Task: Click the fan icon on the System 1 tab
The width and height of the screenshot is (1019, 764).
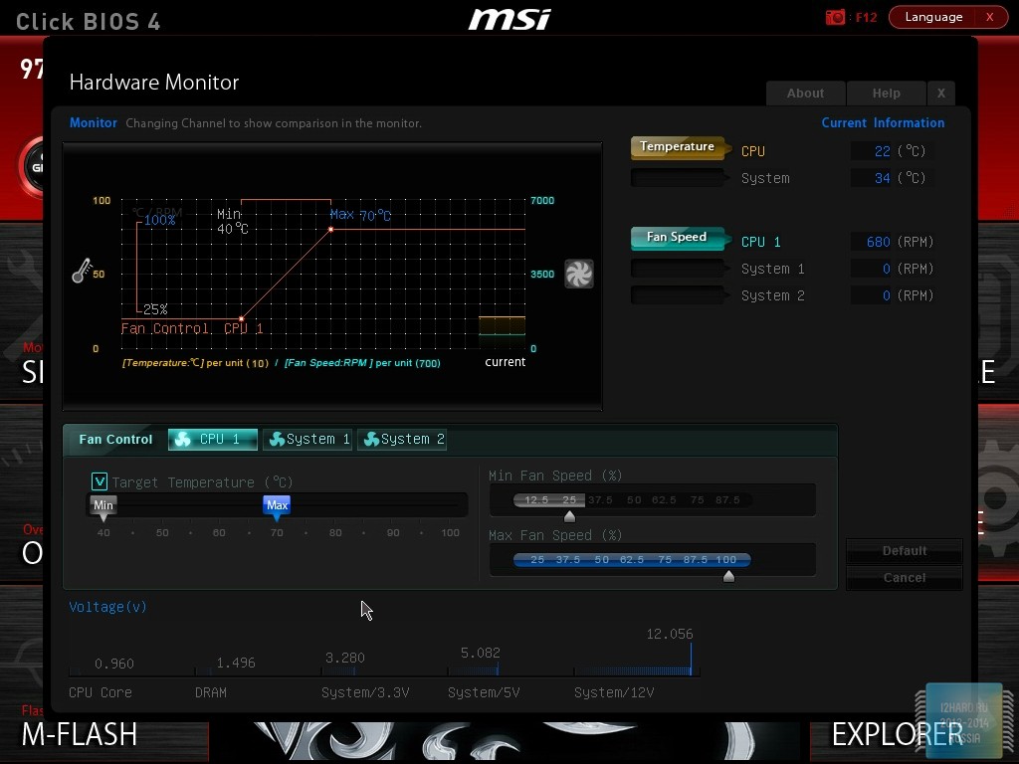Action: (277, 439)
